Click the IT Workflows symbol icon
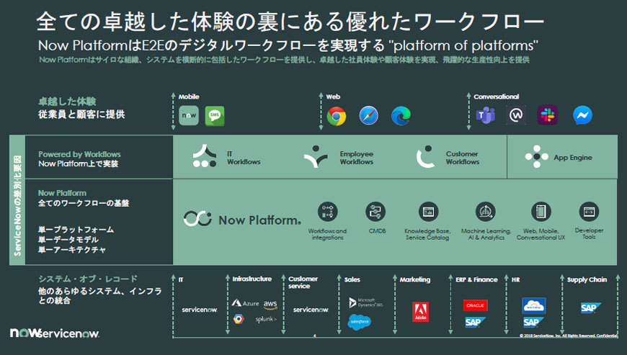This screenshot has height=355, width=627. (205, 156)
